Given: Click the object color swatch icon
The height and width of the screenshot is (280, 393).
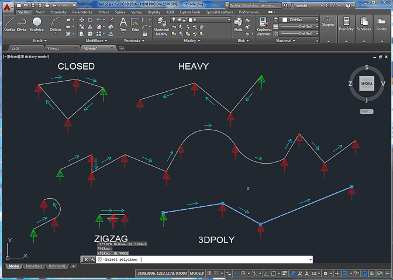Looking at the screenshot, I should (x=275, y=19).
